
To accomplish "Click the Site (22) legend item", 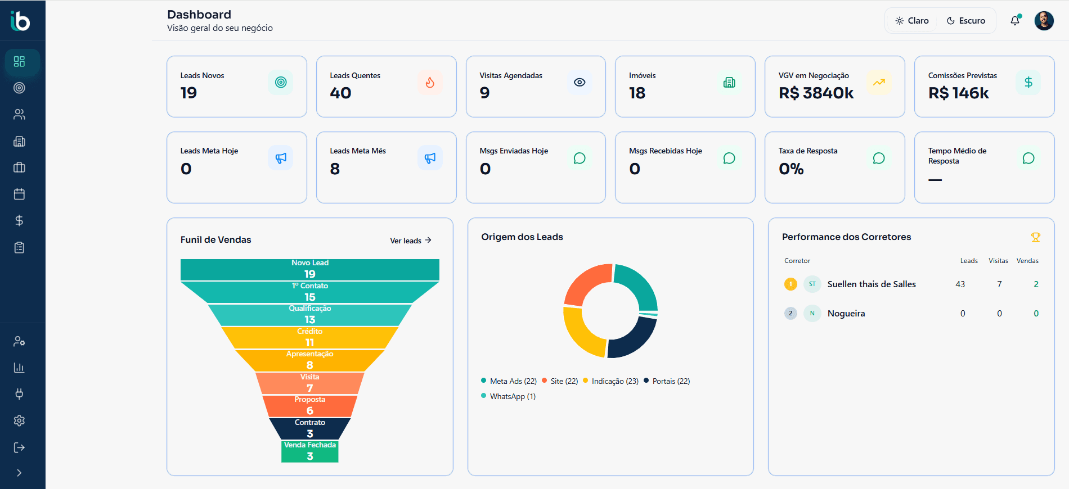I will (560, 381).
